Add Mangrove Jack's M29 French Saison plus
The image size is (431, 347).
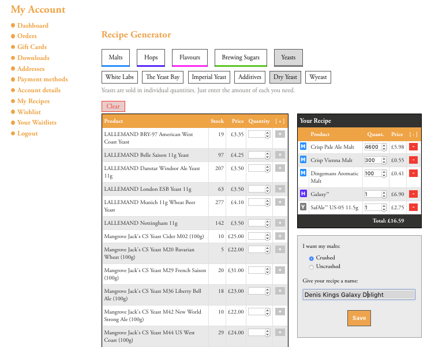(x=280, y=270)
